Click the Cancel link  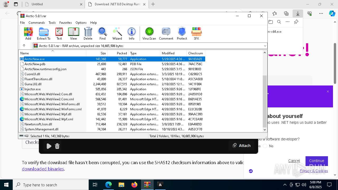(x=294, y=161)
